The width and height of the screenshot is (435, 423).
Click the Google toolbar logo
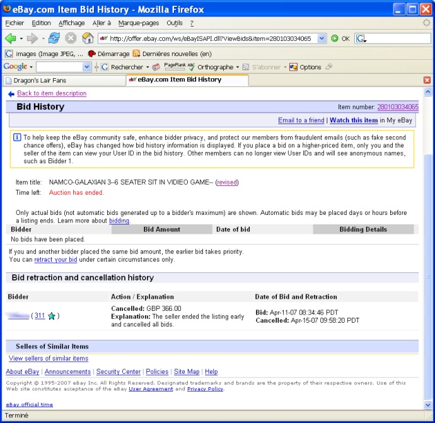15,67
